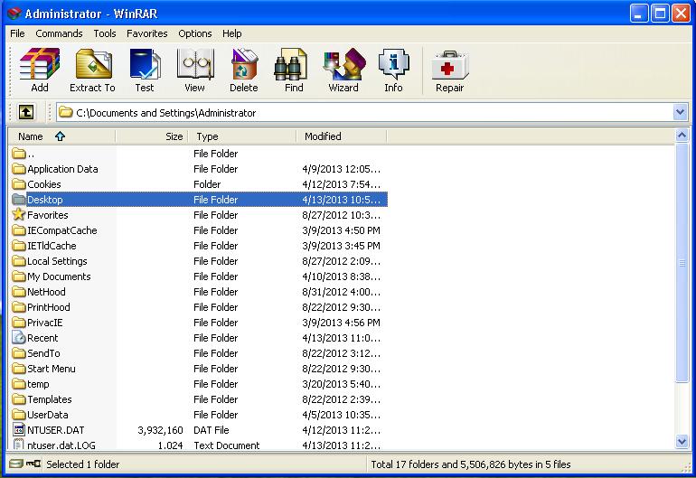Screen dimensions: 696x478
Task: Select the IETldCache folder name
Action: (x=52, y=246)
